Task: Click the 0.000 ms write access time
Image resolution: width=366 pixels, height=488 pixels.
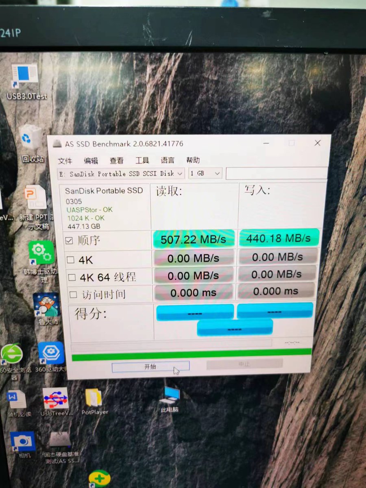Action: tap(277, 291)
